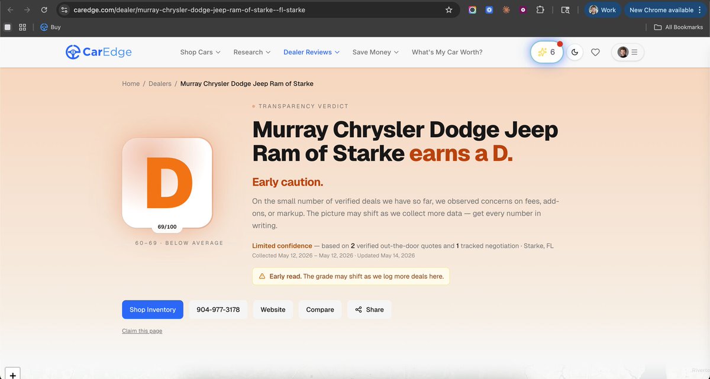
Task: Open the blue gear extension icon
Action: 489,10
